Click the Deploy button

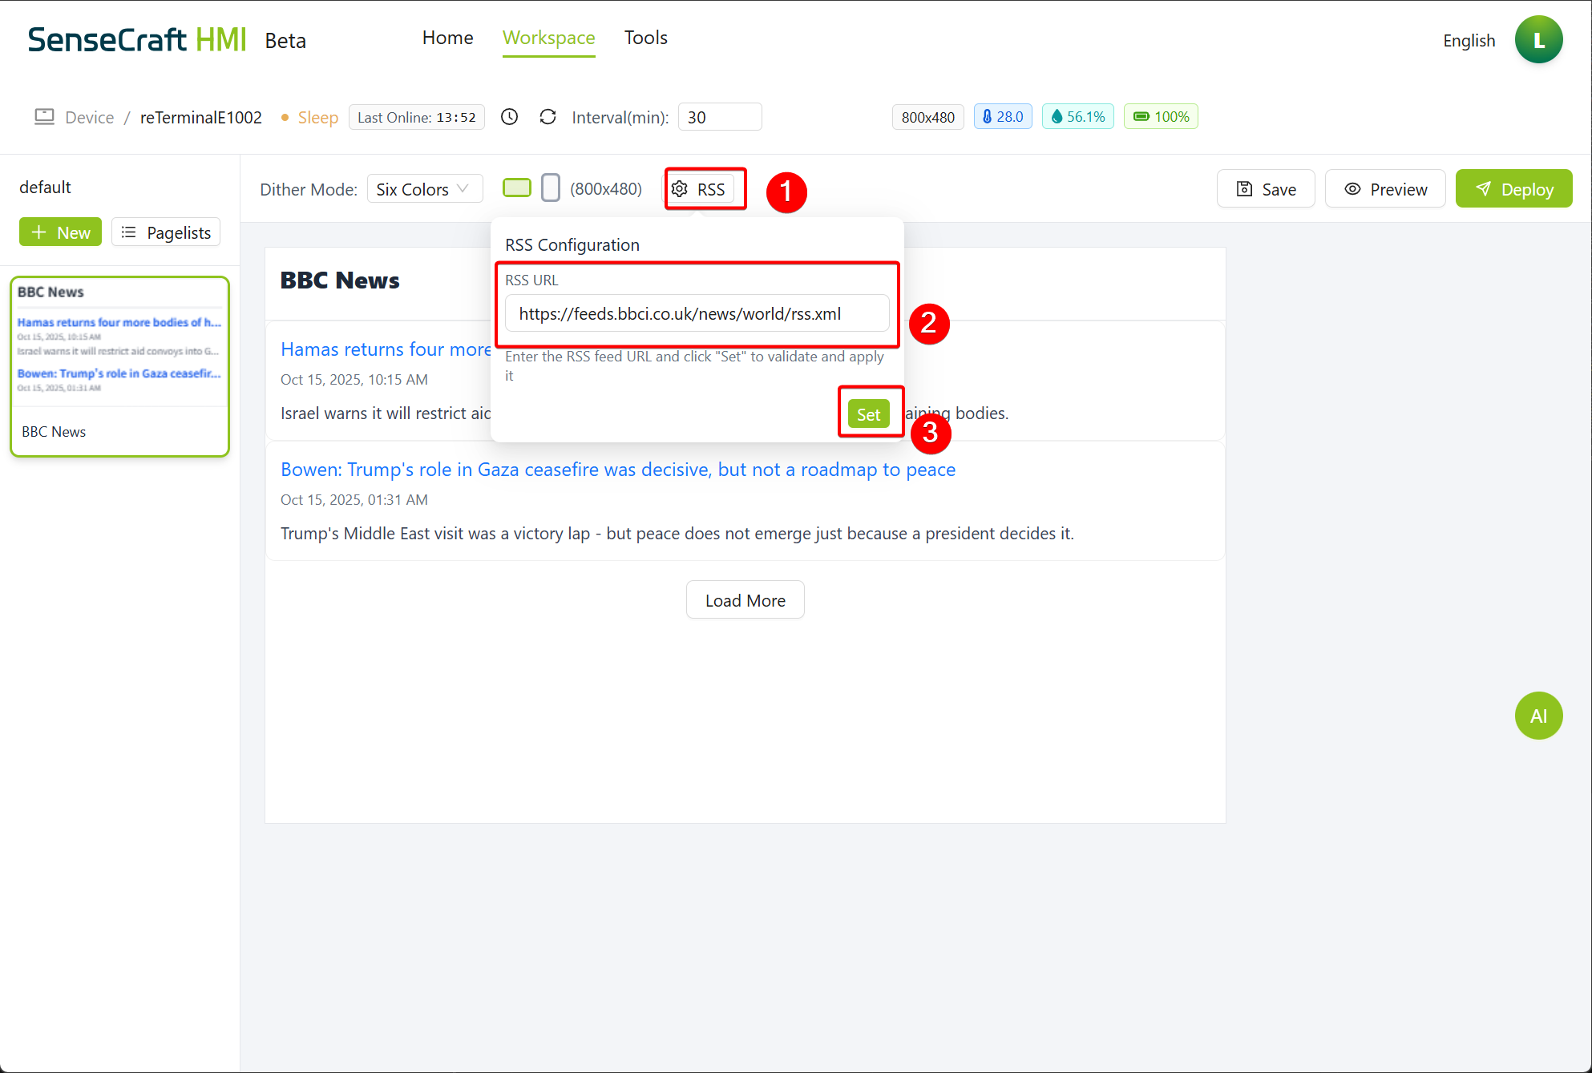click(1513, 189)
